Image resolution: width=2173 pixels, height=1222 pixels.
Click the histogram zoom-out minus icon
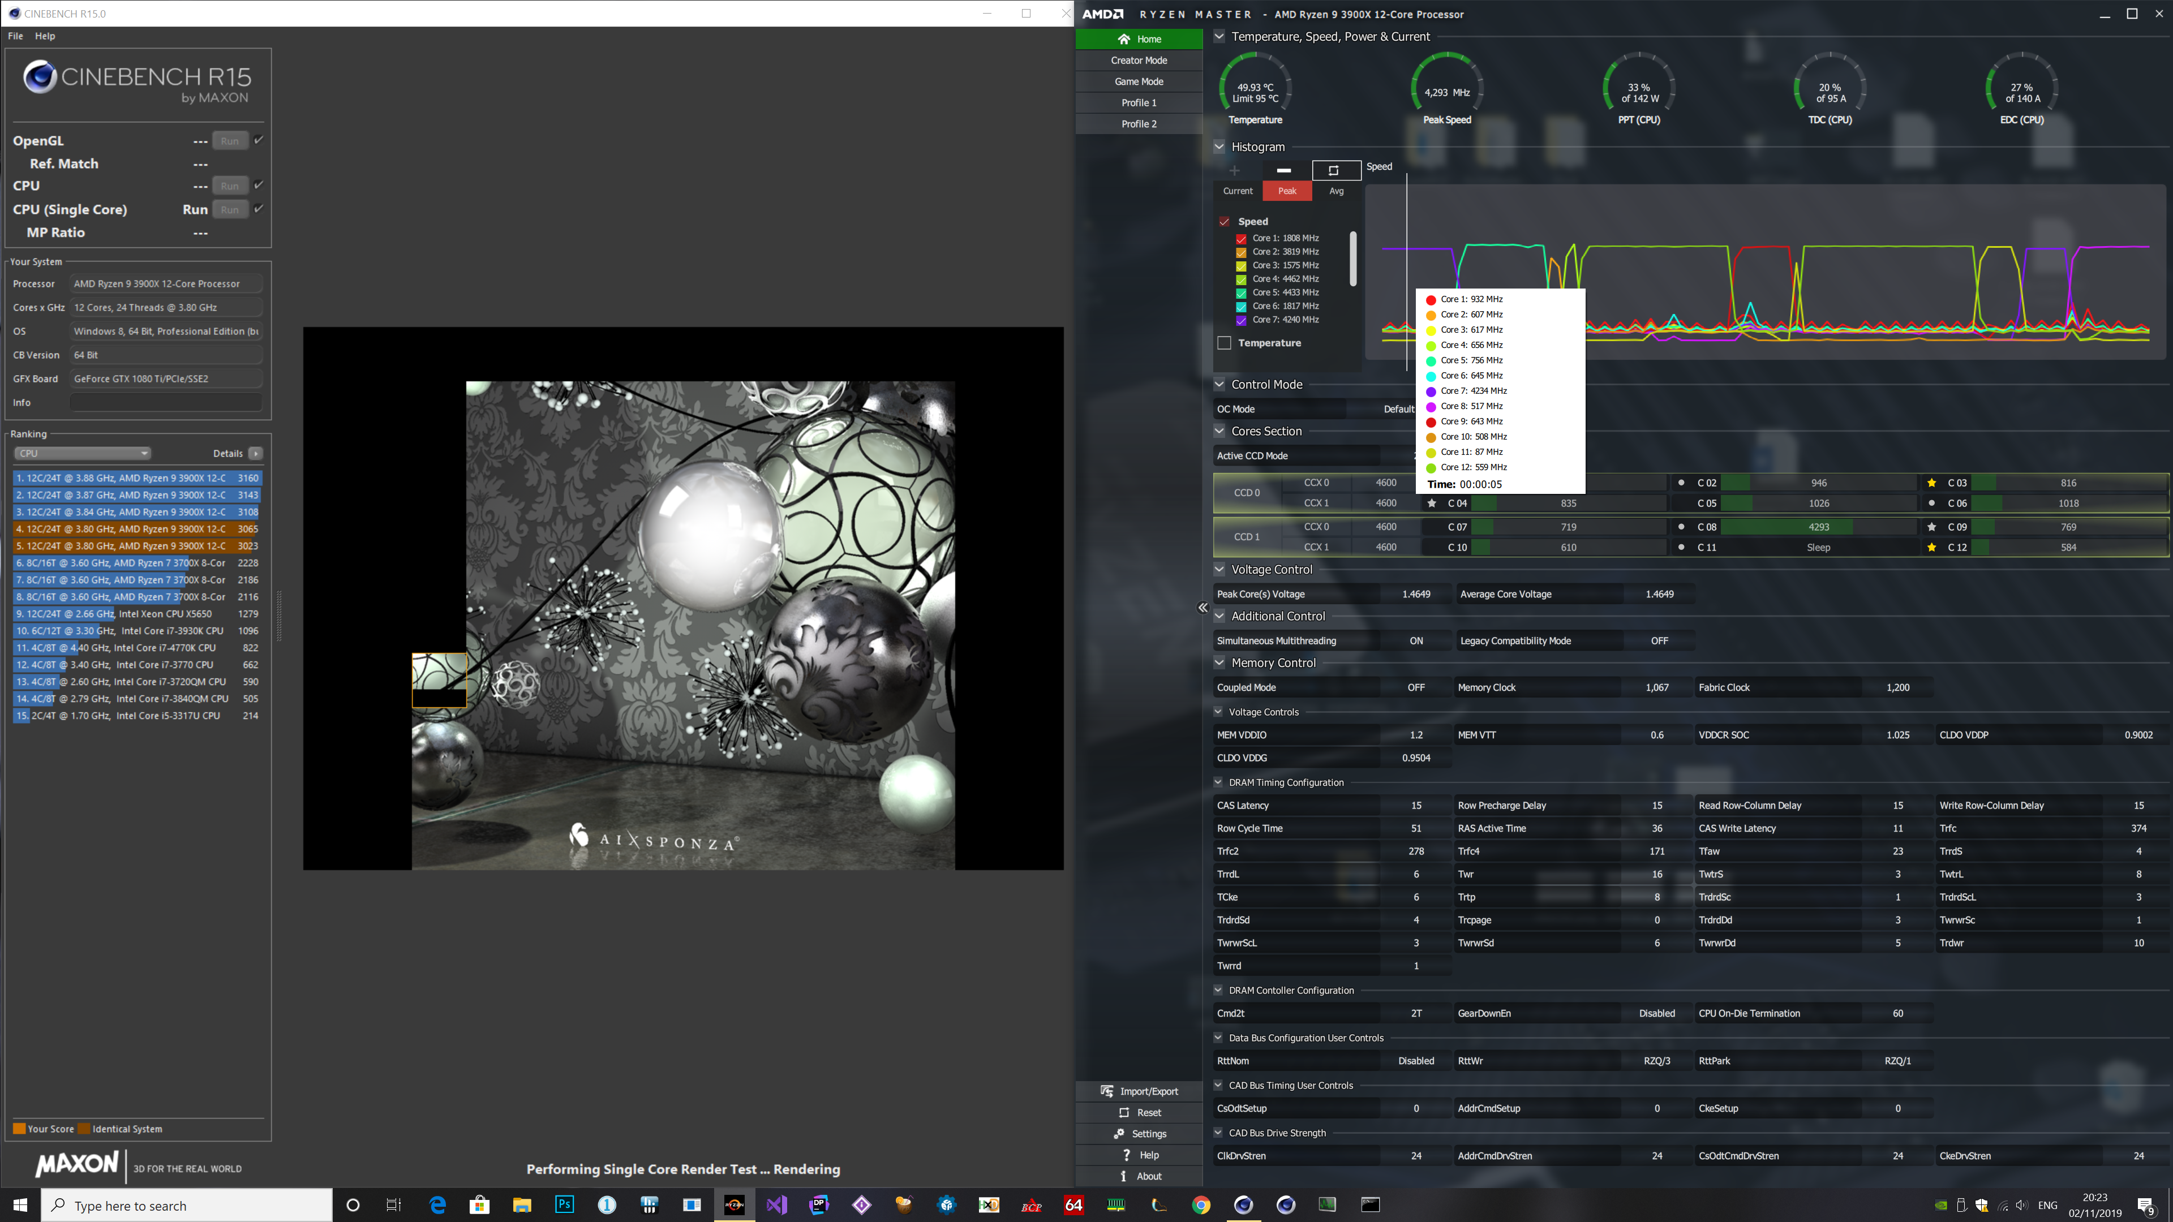pos(1284,170)
